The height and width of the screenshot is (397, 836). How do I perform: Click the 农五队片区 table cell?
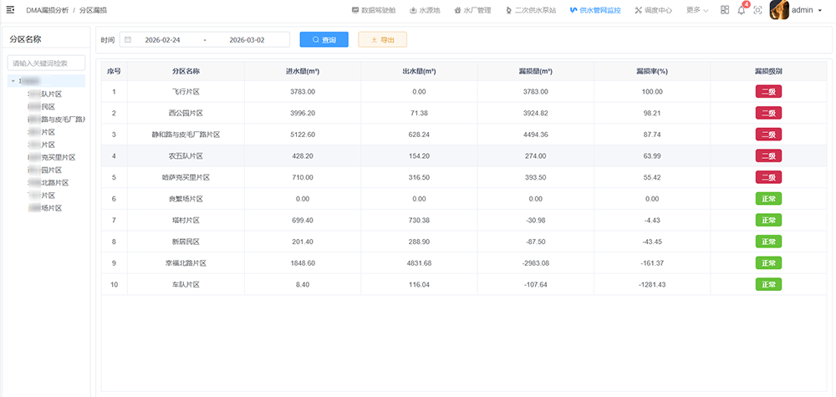pyautogui.click(x=186, y=156)
